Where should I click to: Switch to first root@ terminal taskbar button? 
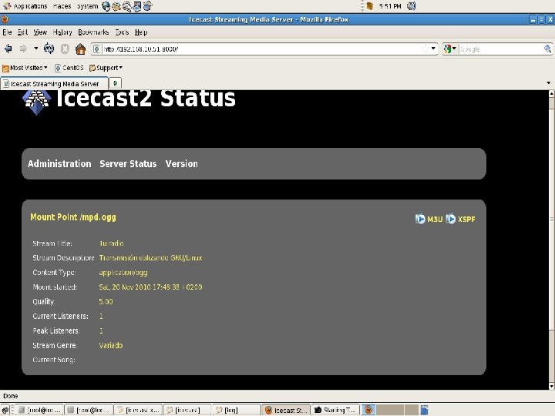[x=39, y=410]
